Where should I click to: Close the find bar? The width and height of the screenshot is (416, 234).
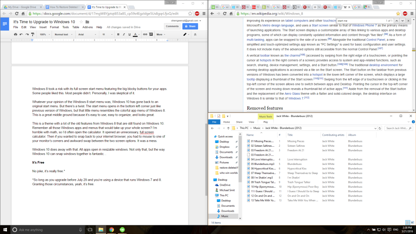coord(408,21)
